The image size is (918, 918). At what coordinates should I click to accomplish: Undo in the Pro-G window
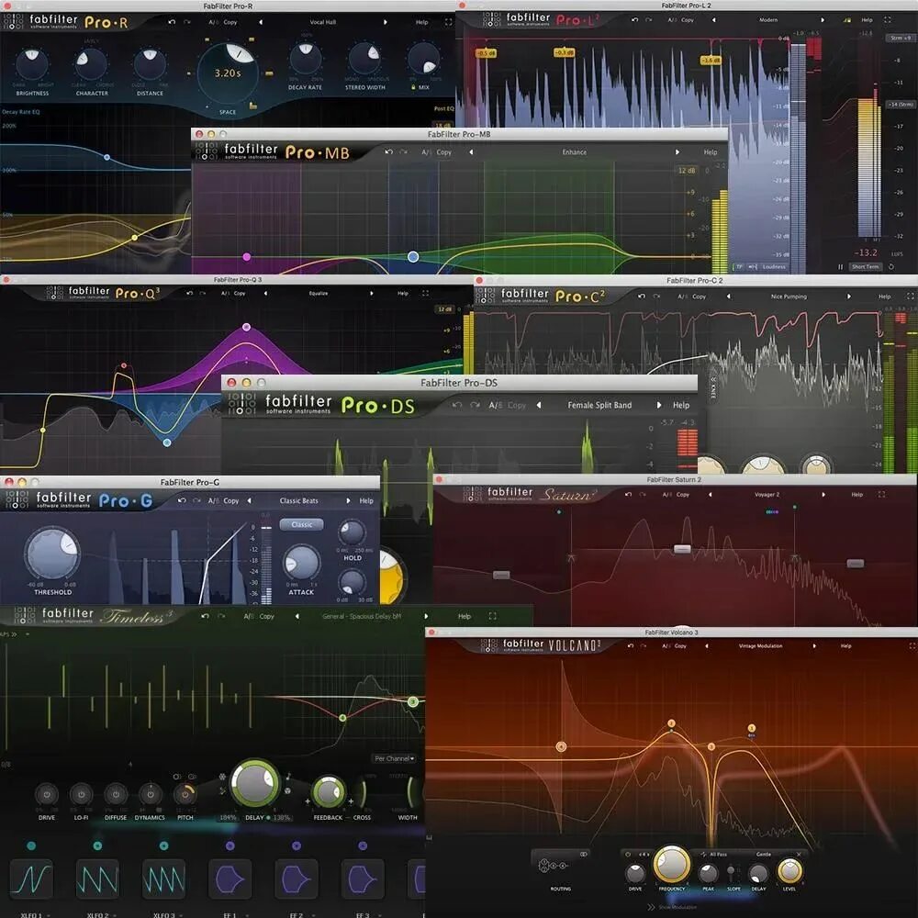coord(182,501)
